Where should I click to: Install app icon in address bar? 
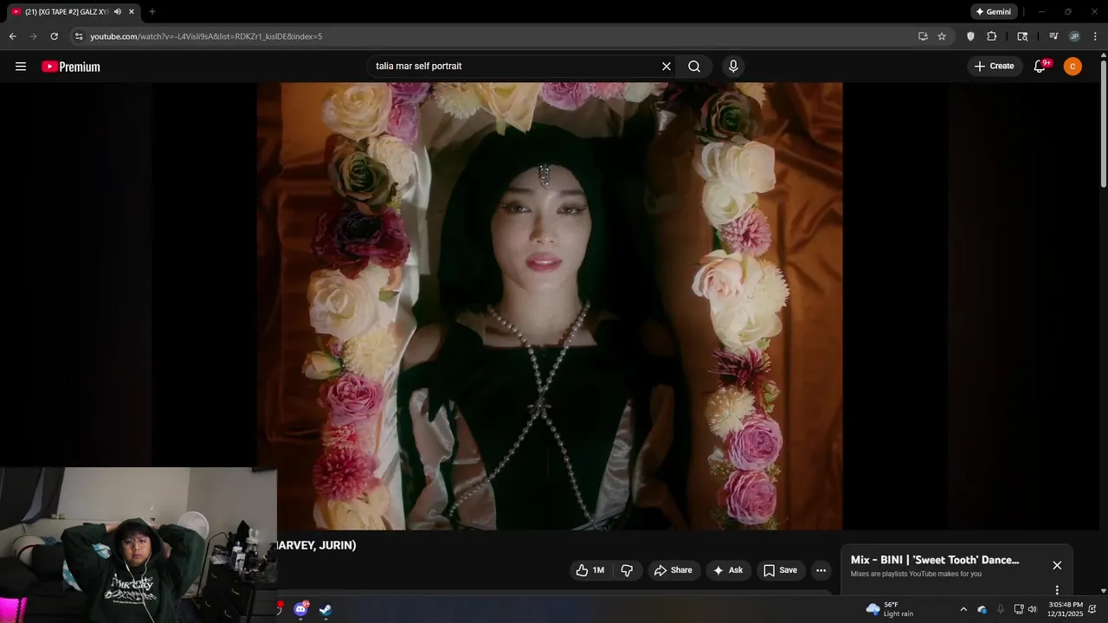[x=923, y=36]
